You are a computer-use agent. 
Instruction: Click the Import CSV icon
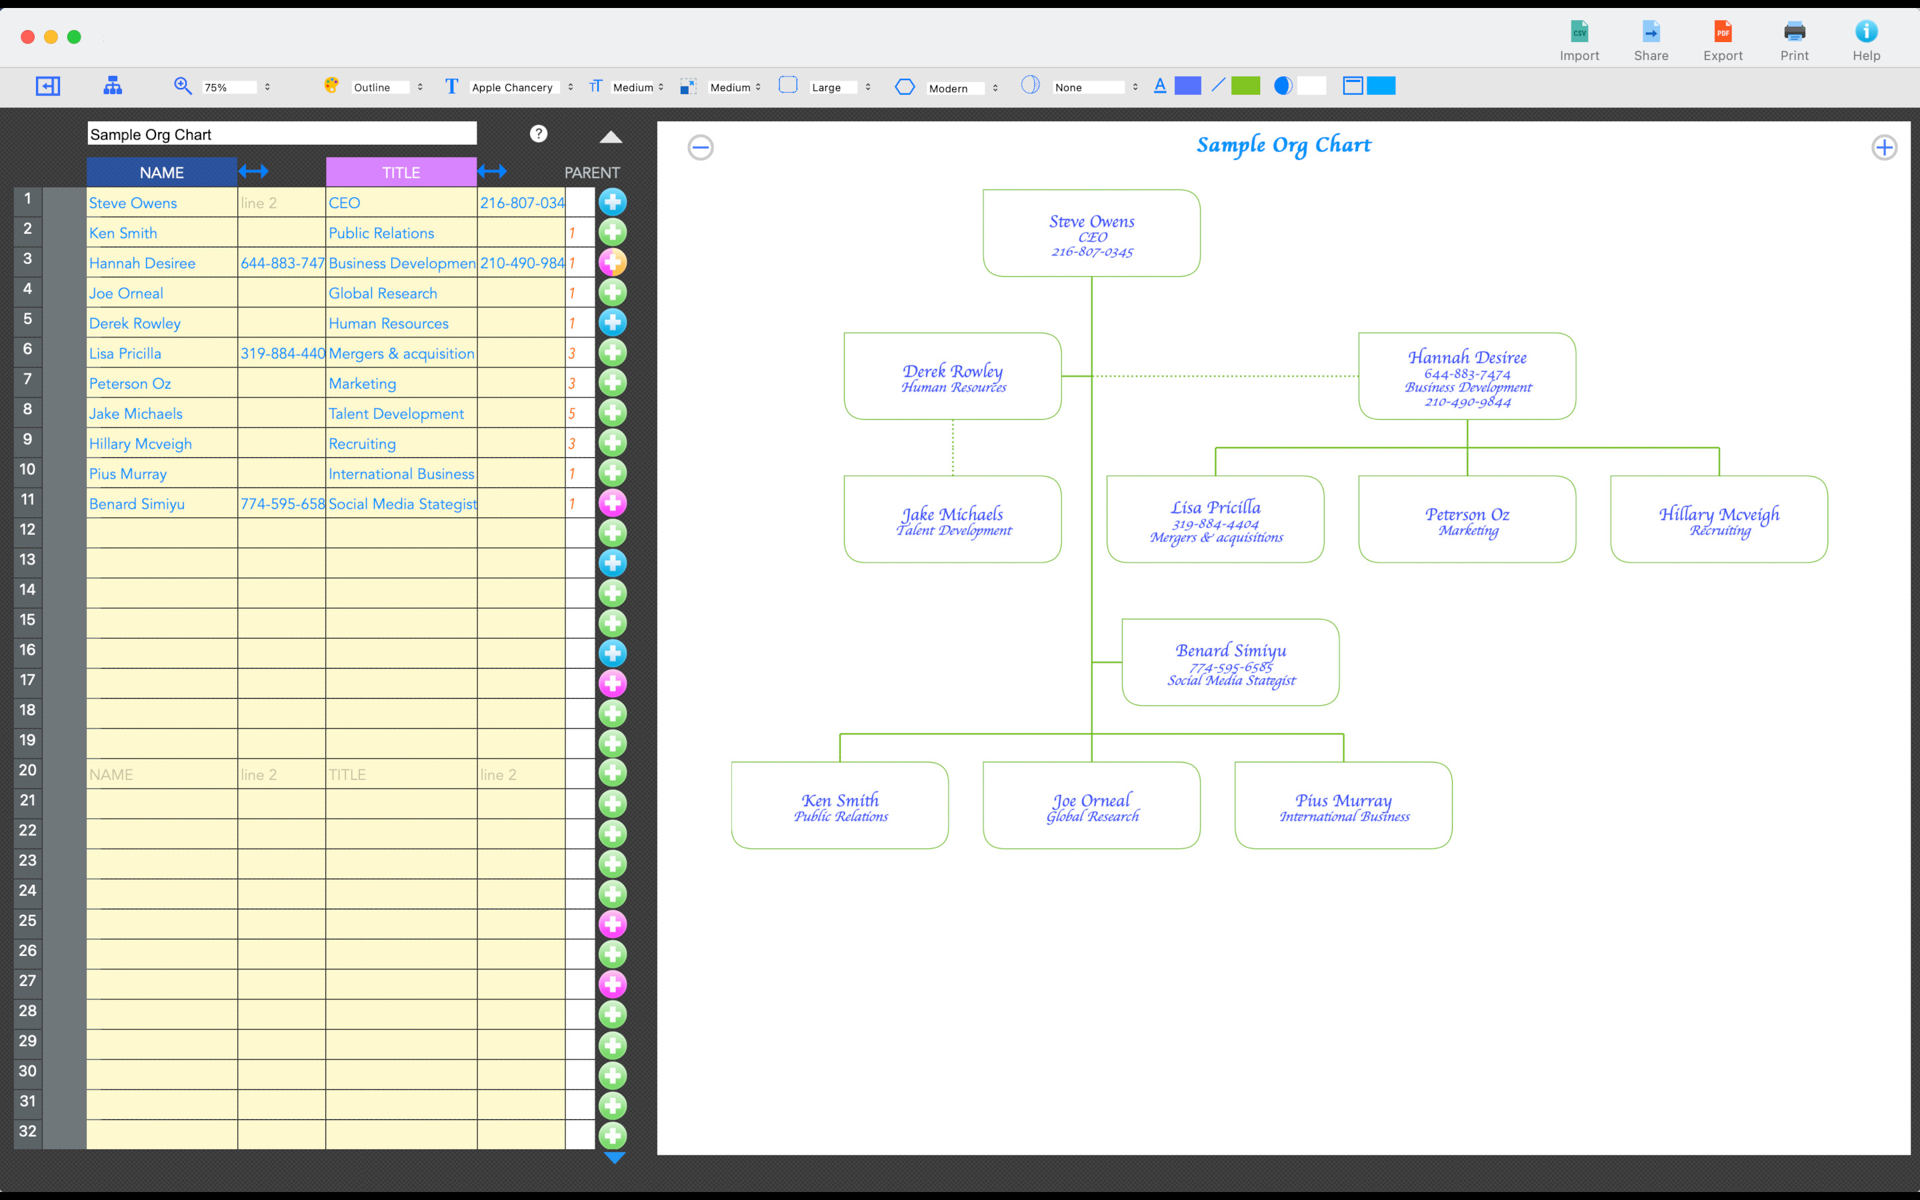pos(1579,32)
